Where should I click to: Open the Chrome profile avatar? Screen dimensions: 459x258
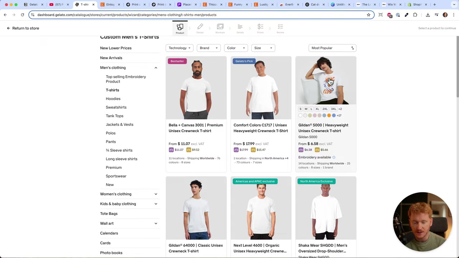coord(445,15)
